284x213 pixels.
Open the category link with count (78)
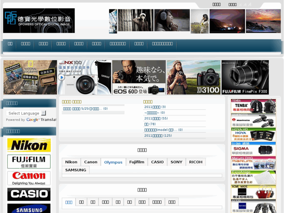tap(150, 124)
